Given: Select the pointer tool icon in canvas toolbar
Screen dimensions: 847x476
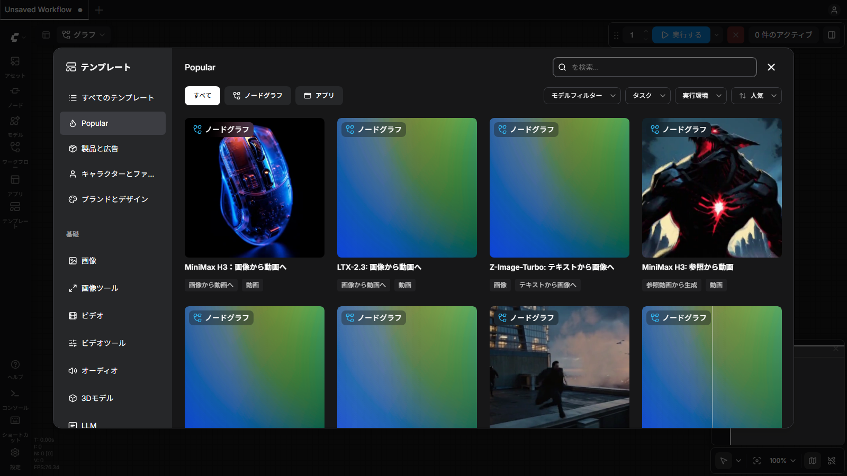Looking at the screenshot, I should point(724,461).
